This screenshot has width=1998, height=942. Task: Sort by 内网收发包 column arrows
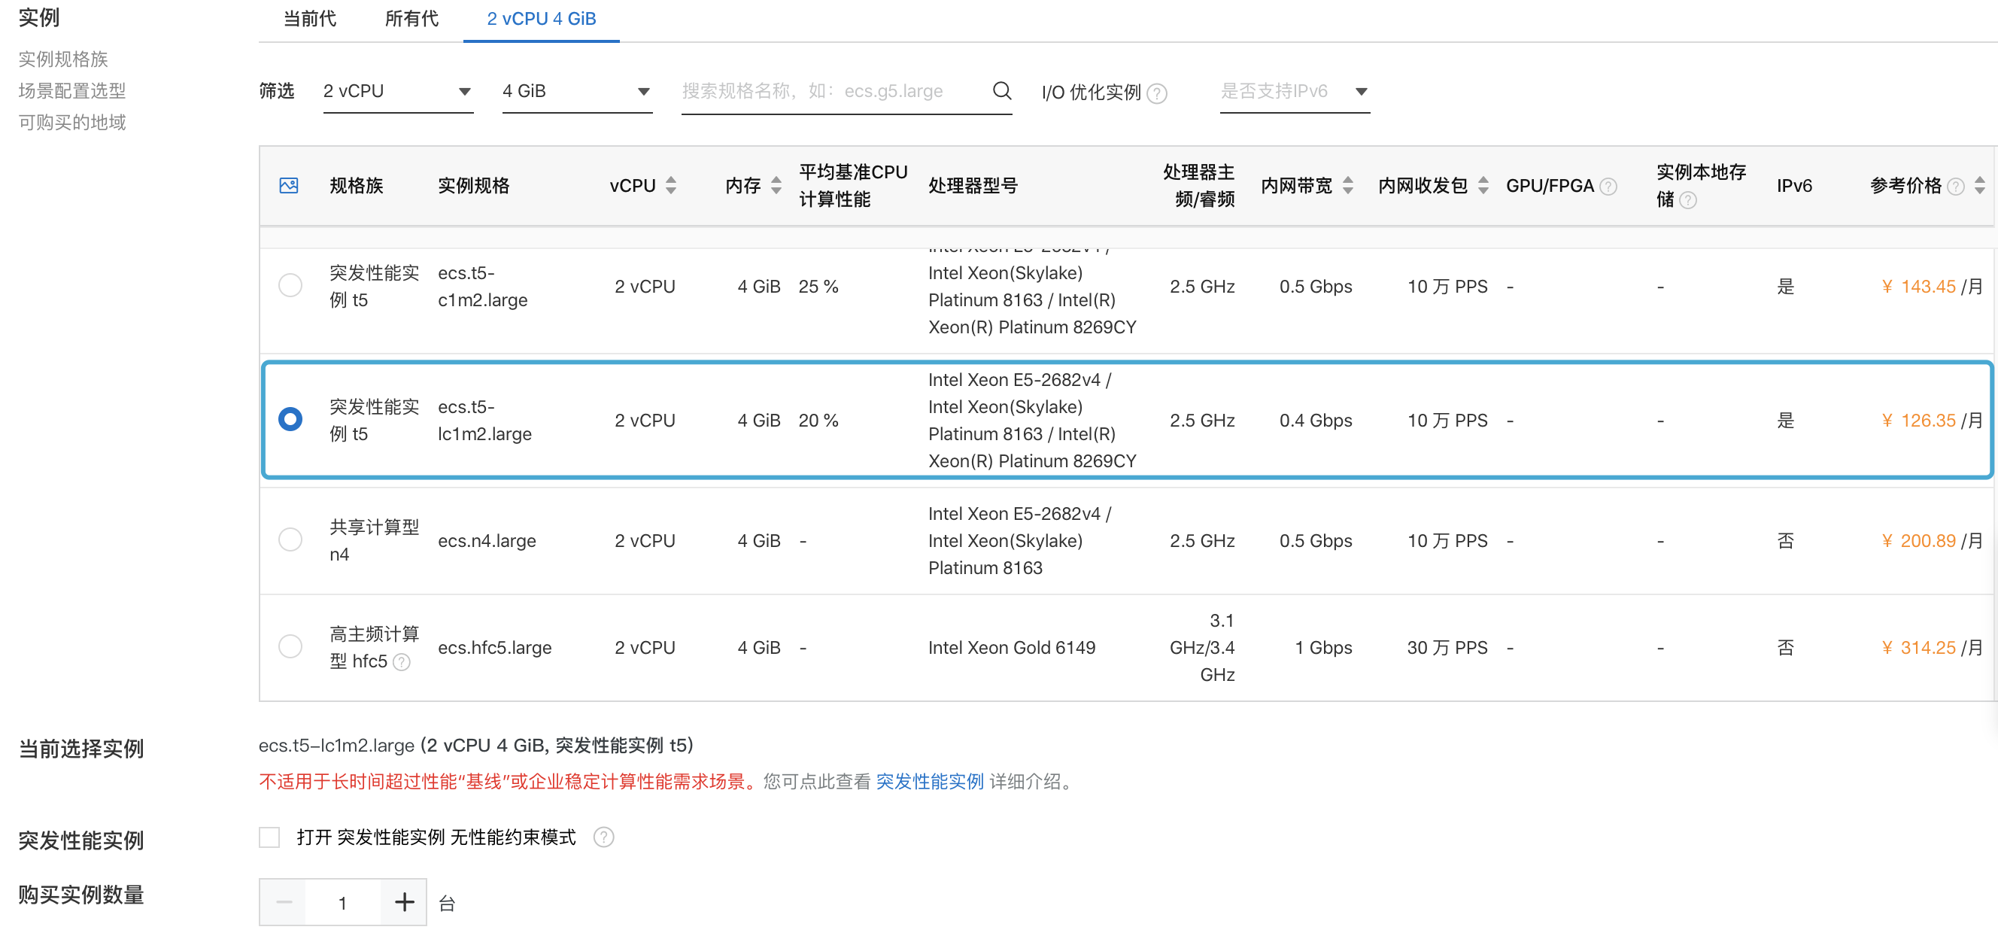coord(1483,185)
